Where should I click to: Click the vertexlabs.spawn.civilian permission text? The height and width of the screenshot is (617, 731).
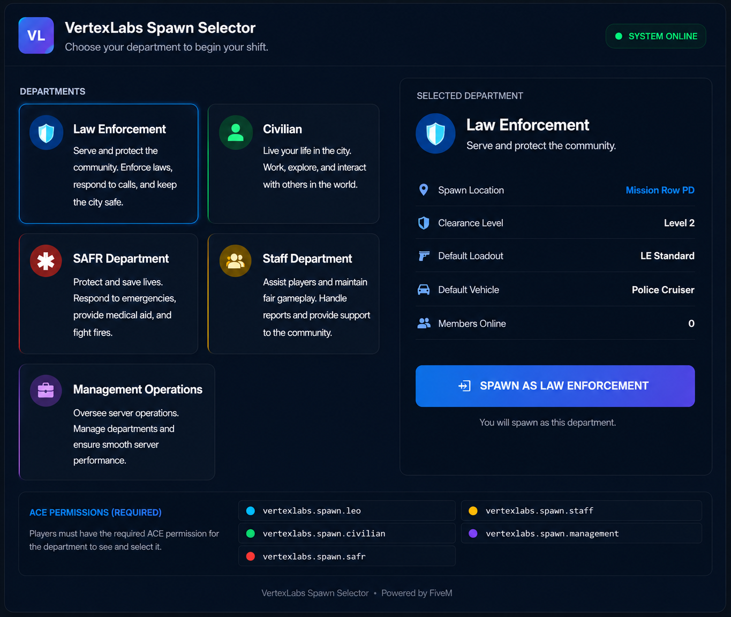[324, 533]
